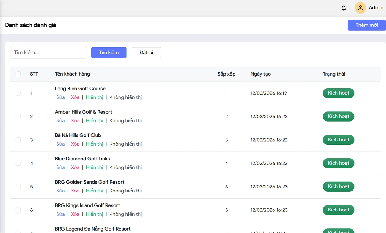Click Sửa for Bà Nà Hills Golf Club

60,144
